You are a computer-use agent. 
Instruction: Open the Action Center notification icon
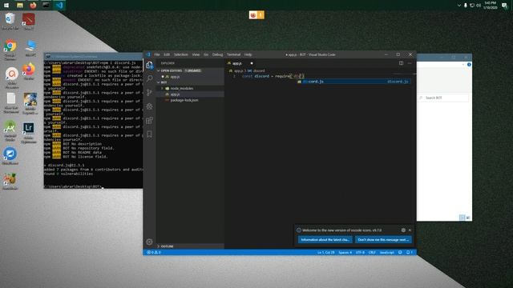[x=504, y=6]
